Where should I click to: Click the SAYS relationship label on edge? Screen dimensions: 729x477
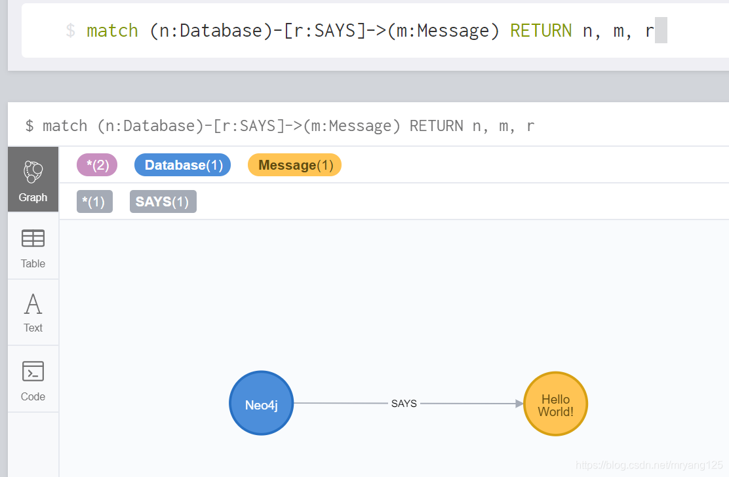(404, 403)
